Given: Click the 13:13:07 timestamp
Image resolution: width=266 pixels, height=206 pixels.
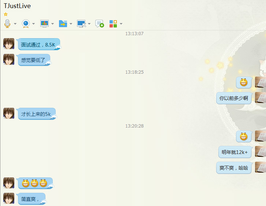Looking at the screenshot, I should point(134,34).
